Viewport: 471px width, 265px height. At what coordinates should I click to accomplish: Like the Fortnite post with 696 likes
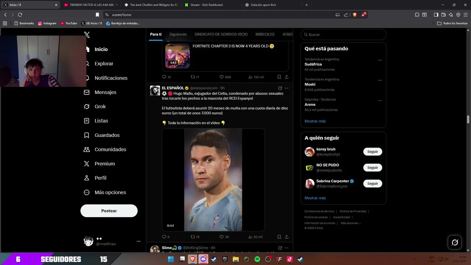pyautogui.click(x=225, y=77)
